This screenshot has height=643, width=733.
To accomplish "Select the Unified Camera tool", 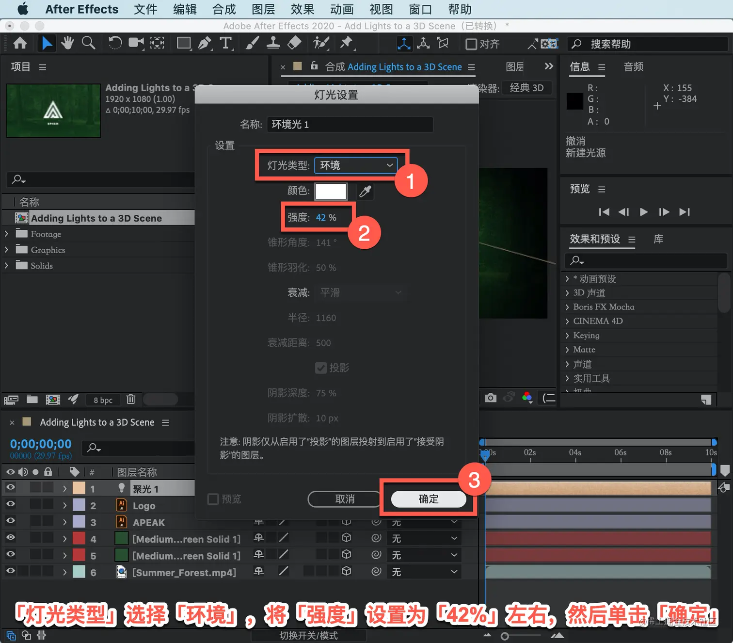I will click(x=136, y=44).
